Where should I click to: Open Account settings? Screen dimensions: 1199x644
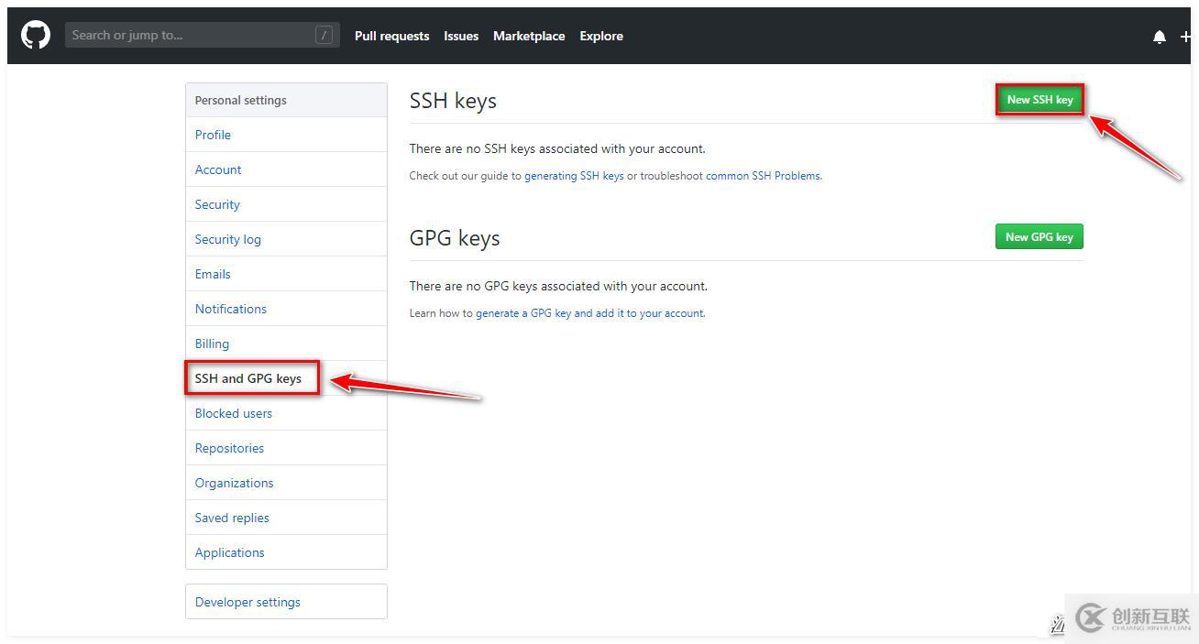tap(286, 169)
